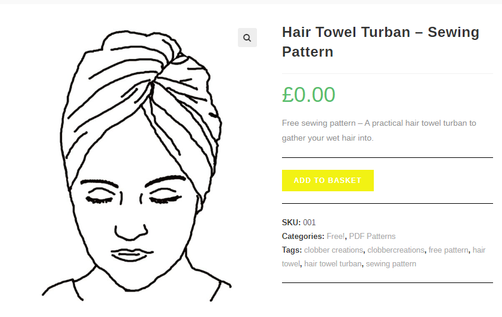Click the £0.00 price text

309,95
